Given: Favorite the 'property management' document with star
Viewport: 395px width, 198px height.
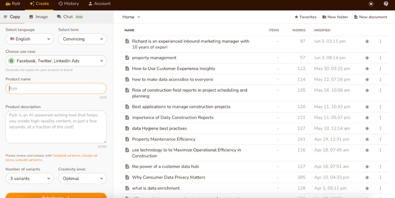Looking at the screenshot, I should click(367, 58).
